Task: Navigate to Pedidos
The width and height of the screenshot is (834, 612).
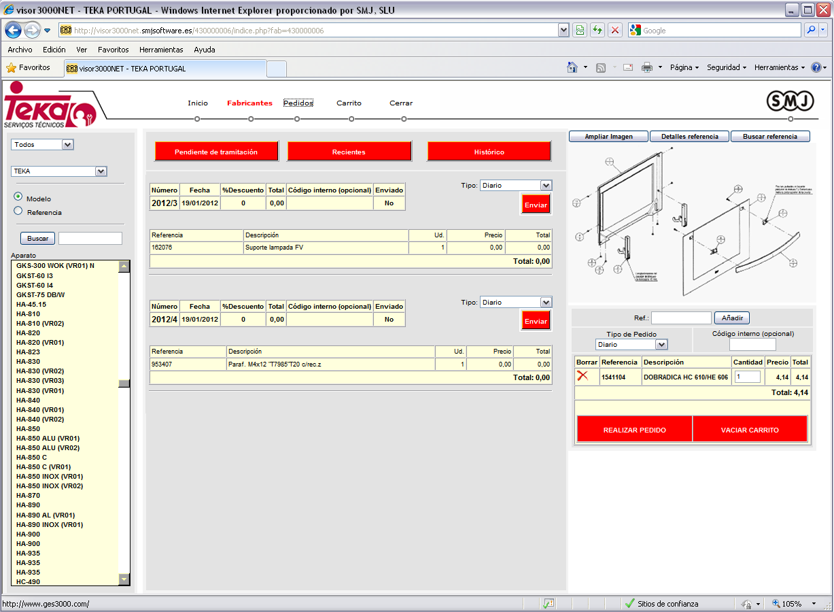Action: pyautogui.click(x=298, y=103)
